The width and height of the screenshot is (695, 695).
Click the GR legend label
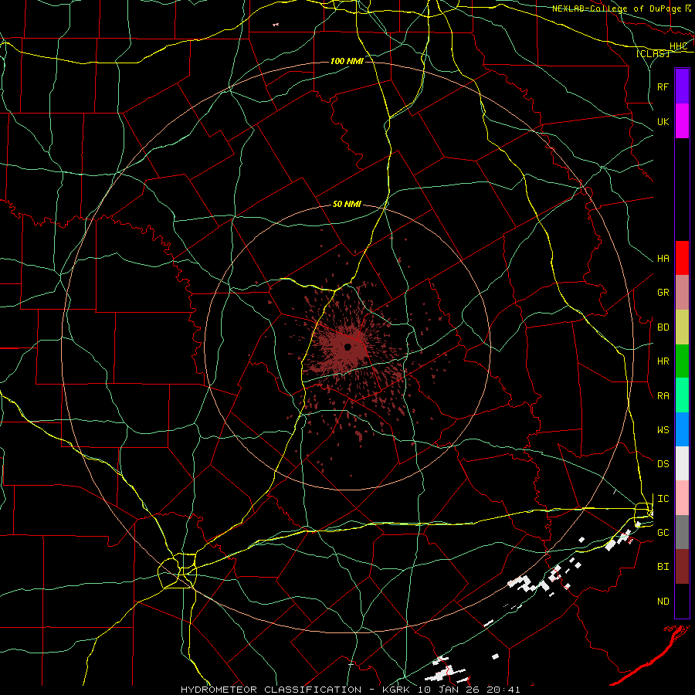[x=663, y=293]
